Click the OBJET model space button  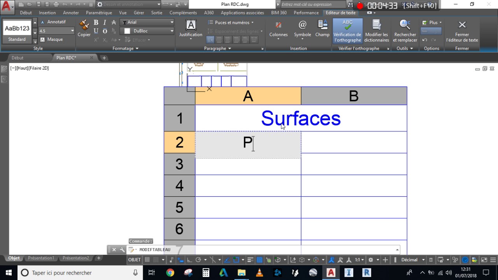pyautogui.click(x=135, y=260)
